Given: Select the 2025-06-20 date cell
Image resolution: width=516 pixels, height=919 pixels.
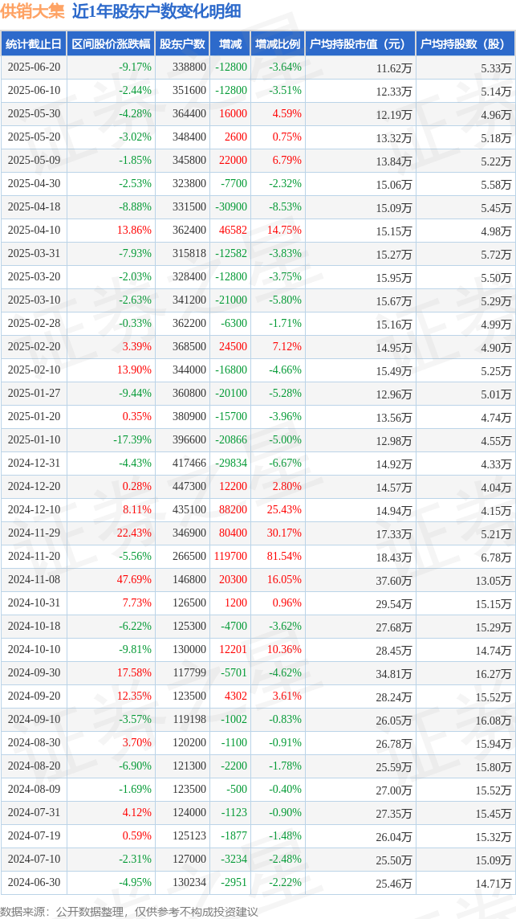Looking at the screenshot, I should tap(34, 67).
